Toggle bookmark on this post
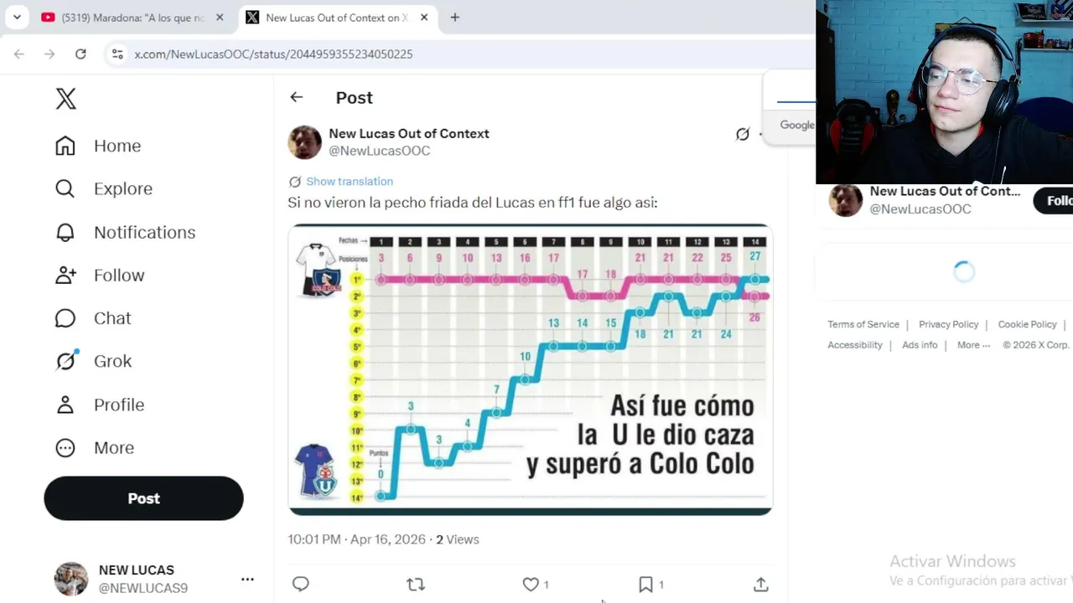The height and width of the screenshot is (603, 1073). tap(645, 585)
